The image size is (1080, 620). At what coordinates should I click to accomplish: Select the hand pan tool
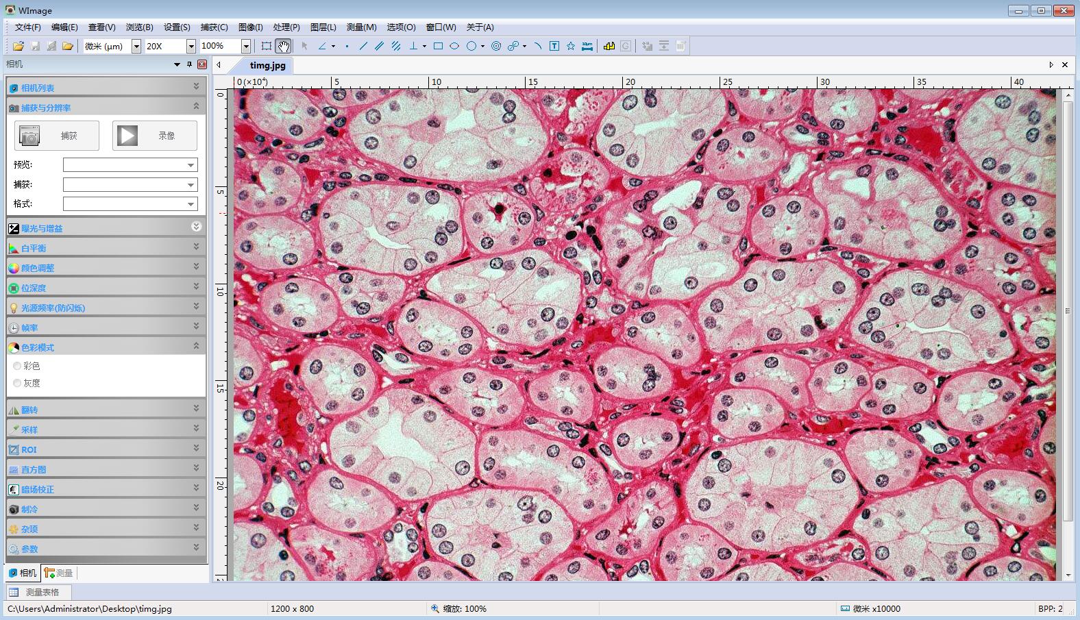(x=283, y=46)
